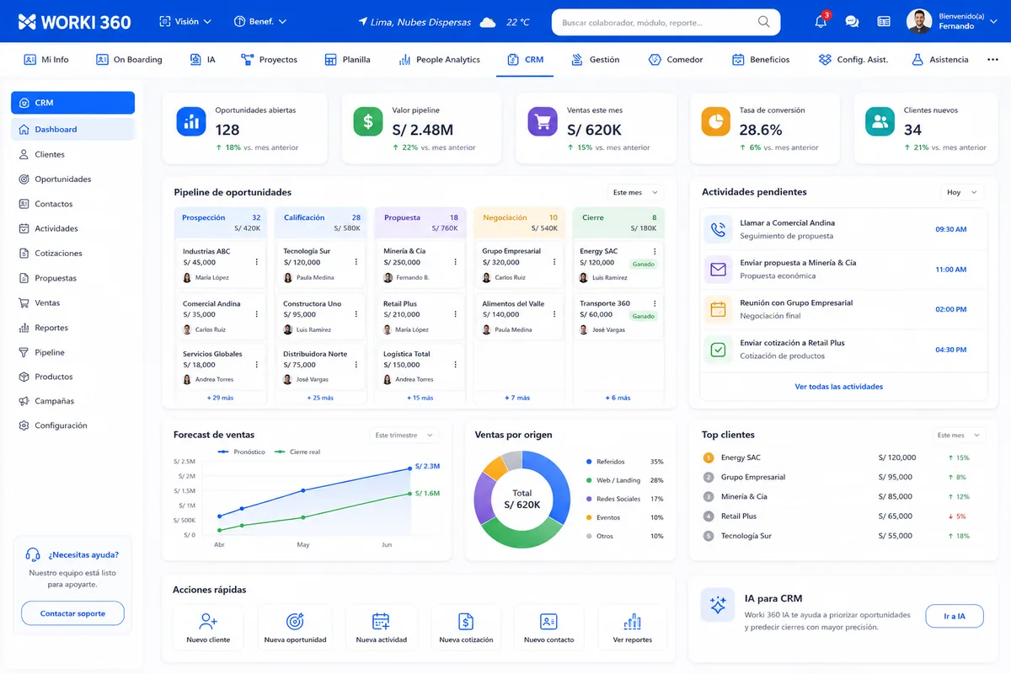Open the Hoy dropdown in Actividades pendientes
Viewport: 1011px width, 674px height.
click(962, 192)
